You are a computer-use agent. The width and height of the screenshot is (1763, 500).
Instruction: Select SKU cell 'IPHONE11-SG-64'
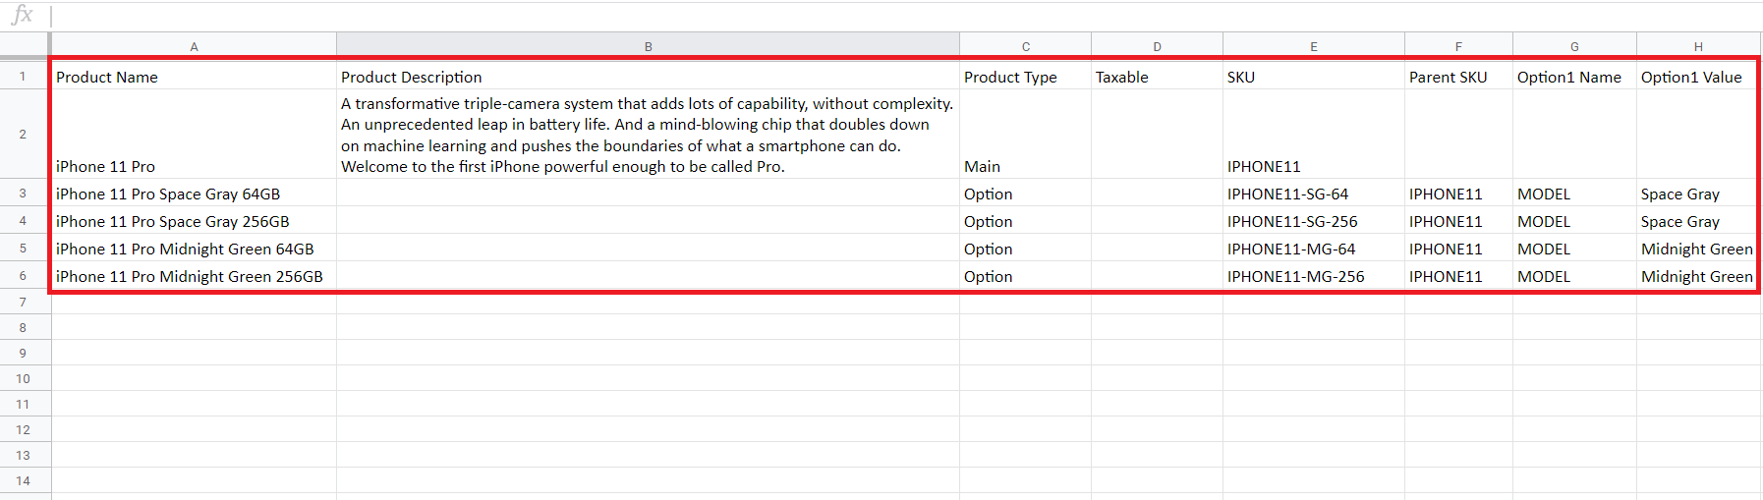(x=1313, y=194)
